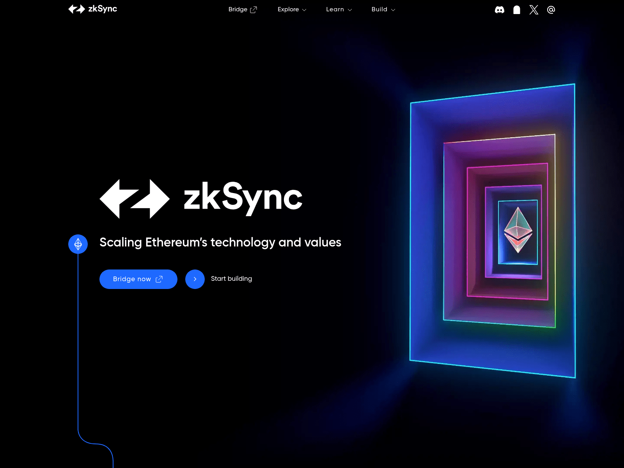Click the Ethereum circle icon on timeline
624x468 pixels.
click(x=78, y=244)
